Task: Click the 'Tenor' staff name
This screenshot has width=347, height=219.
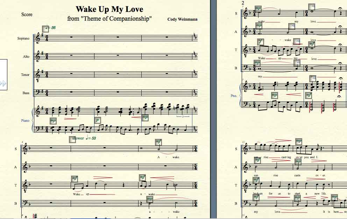Action: 25,75
